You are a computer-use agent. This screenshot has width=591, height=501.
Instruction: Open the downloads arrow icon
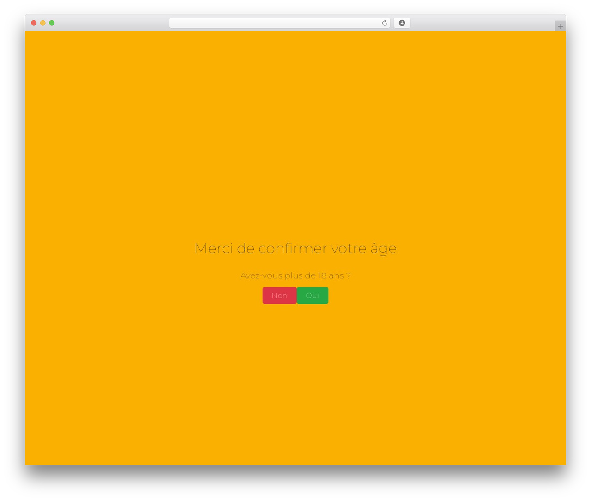click(402, 23)
